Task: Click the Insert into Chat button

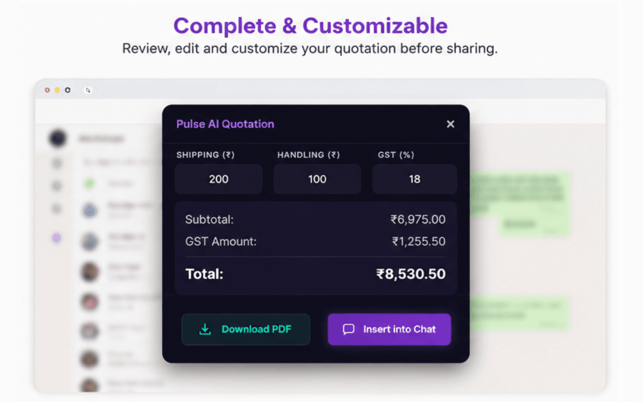Action: coord(389,329)
